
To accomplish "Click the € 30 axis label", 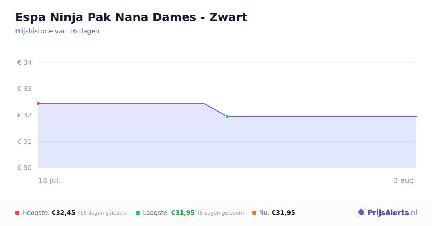I will coord(24,168).
